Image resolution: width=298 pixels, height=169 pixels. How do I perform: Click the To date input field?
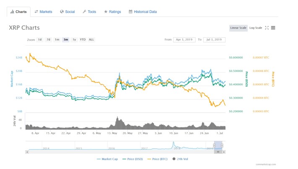(214, 40)
